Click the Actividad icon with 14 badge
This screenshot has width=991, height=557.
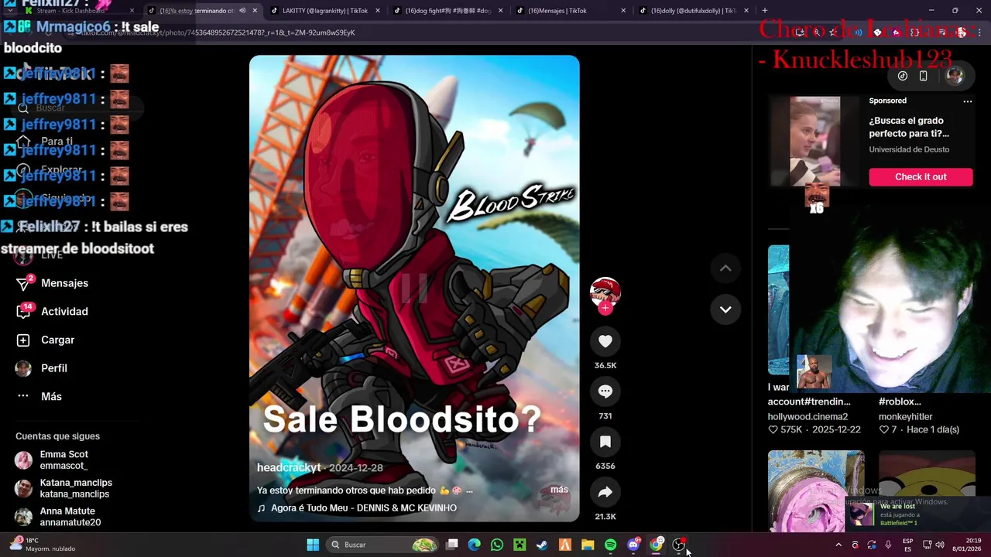click(x=23, y=312)
